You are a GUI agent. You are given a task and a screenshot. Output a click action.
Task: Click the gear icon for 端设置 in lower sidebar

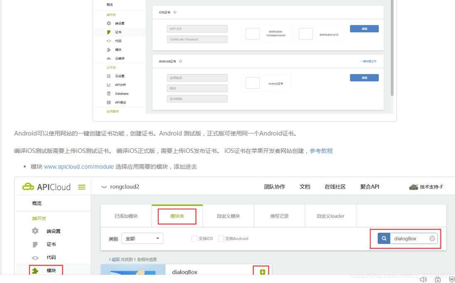pos(35,231)
